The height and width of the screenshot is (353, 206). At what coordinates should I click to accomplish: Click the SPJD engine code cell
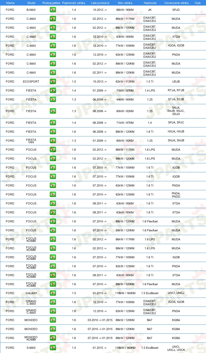[x=176, y=10]
